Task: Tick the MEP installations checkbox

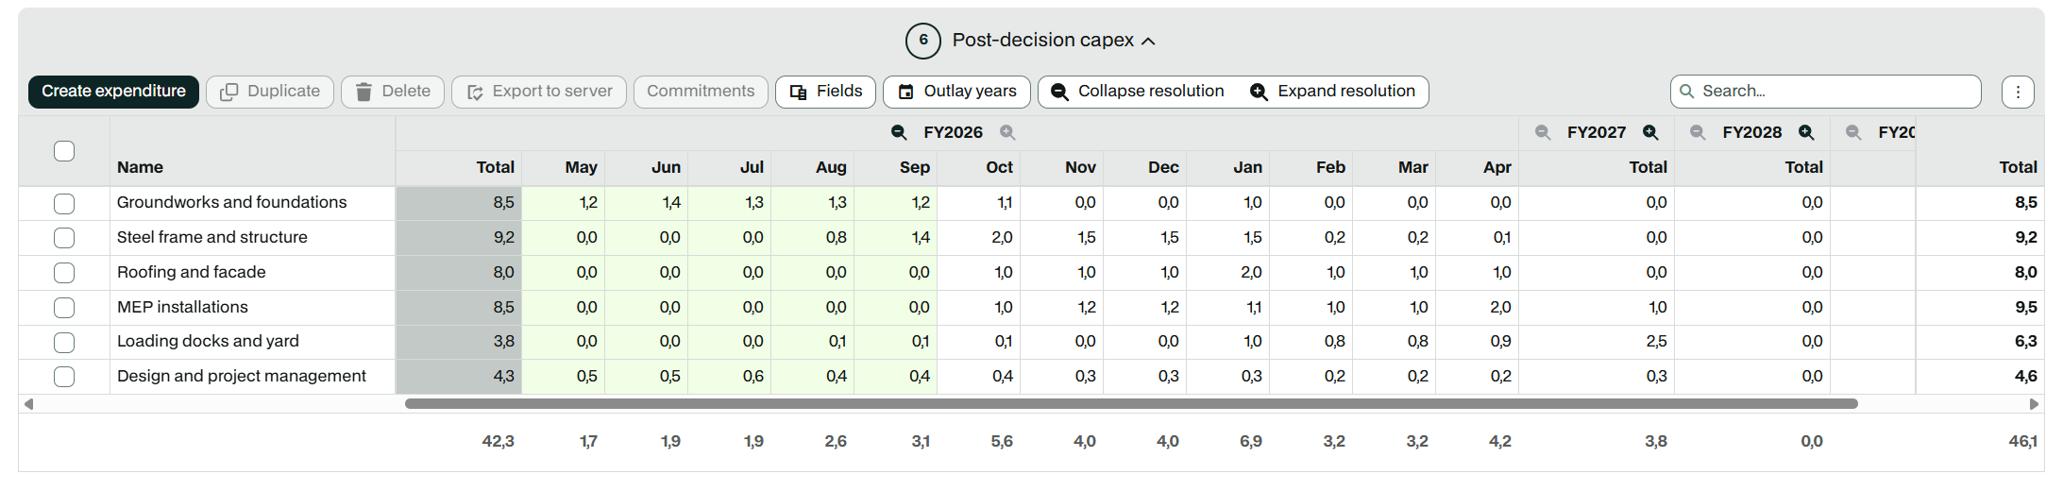Action: [x=64, y=308]
